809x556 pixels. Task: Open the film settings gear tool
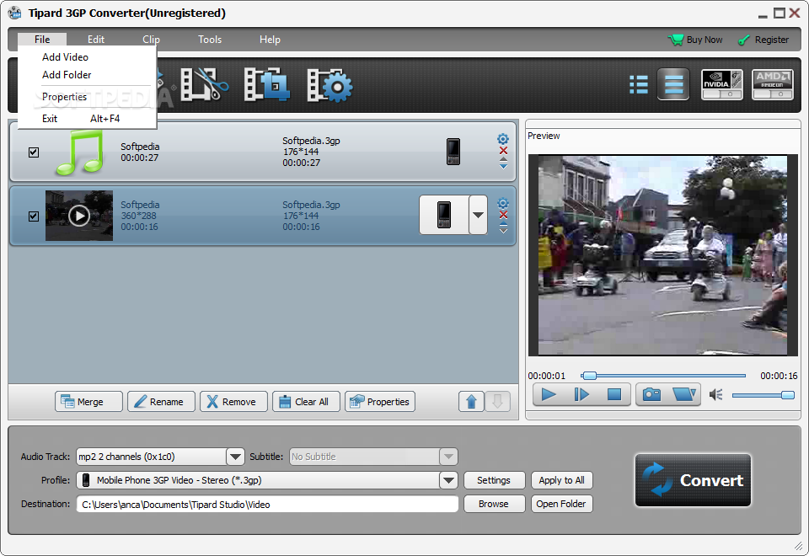tap(329, 84)
